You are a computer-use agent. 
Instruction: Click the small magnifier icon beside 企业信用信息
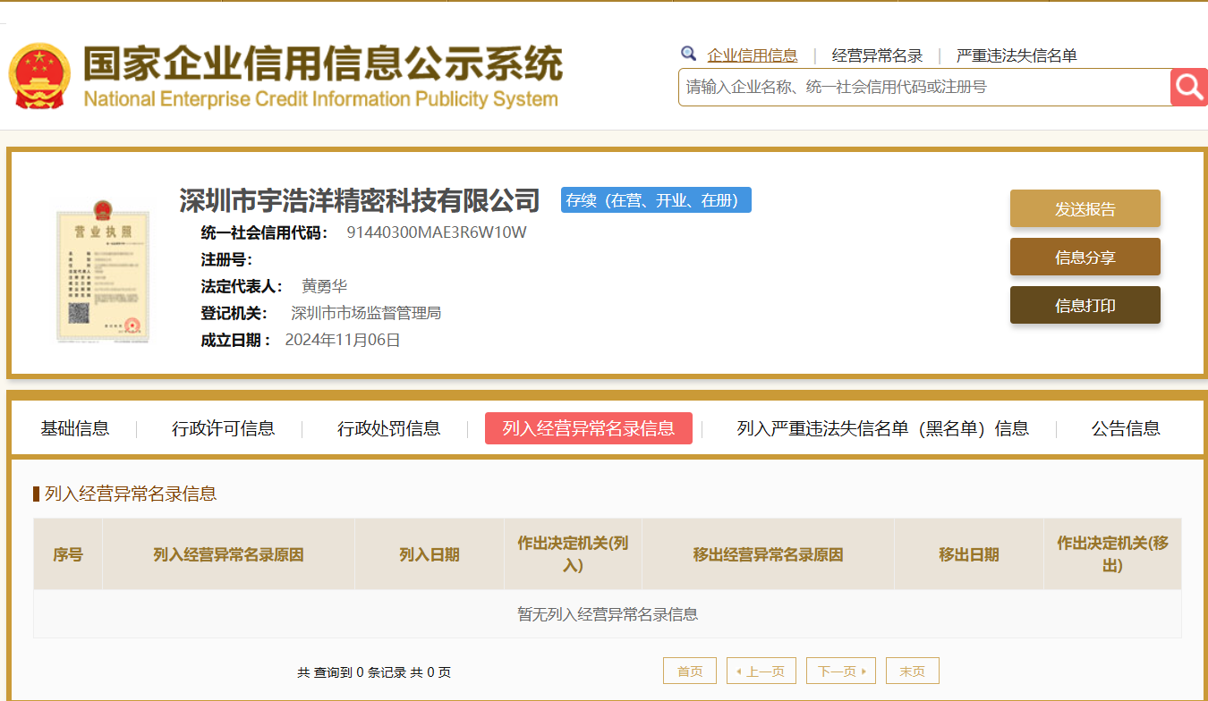click(688, 54)
